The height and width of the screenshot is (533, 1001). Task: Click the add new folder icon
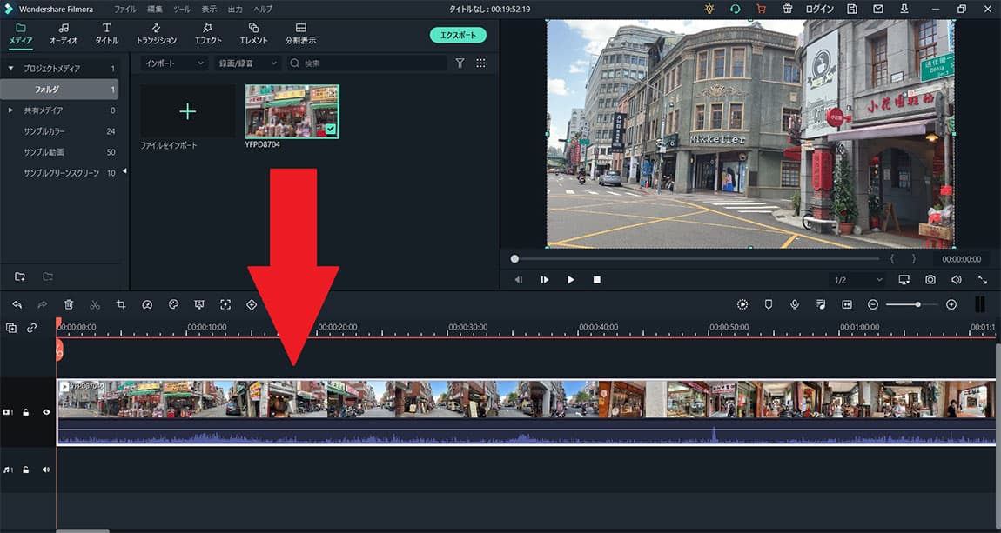point(20,276)
